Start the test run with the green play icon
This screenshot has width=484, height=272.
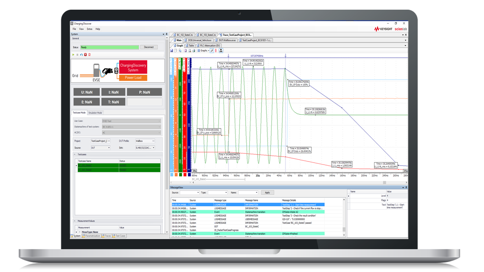pos(74,54)
